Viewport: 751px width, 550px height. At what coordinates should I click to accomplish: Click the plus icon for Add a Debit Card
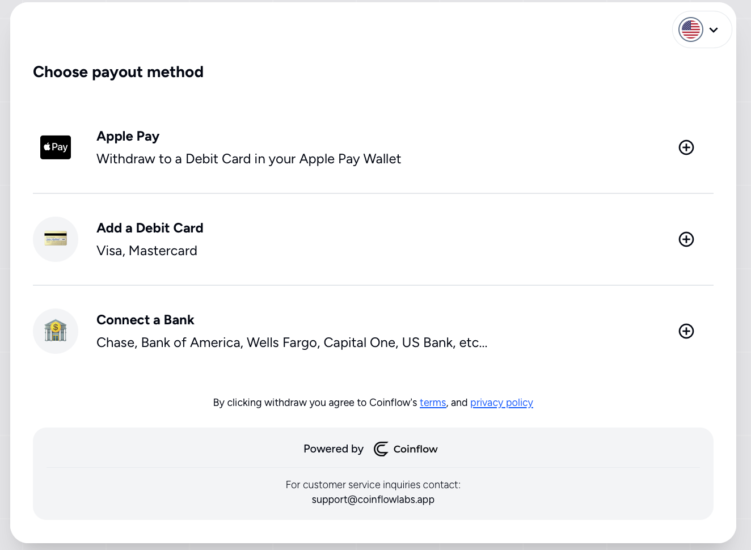[x=686, y=239]
